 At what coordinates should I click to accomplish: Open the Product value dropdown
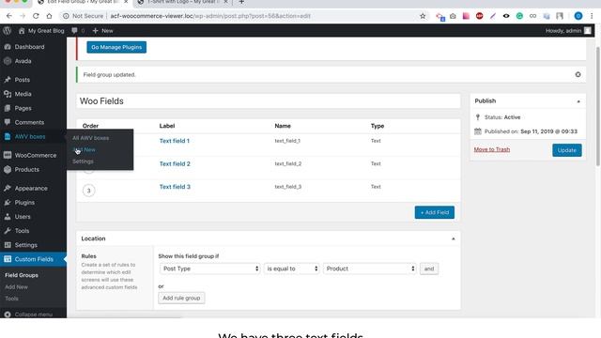click(370, 269)
